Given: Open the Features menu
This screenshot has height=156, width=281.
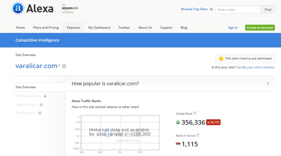Looking at the screenshot, I should click(x=73, y=27).
